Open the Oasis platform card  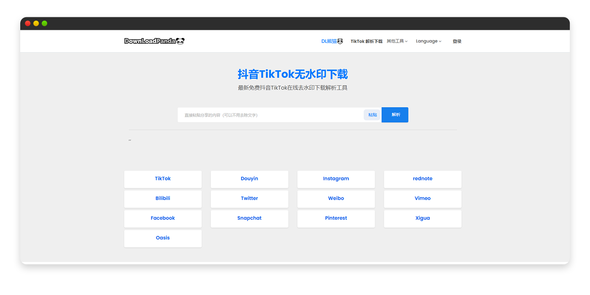(163, 238)
